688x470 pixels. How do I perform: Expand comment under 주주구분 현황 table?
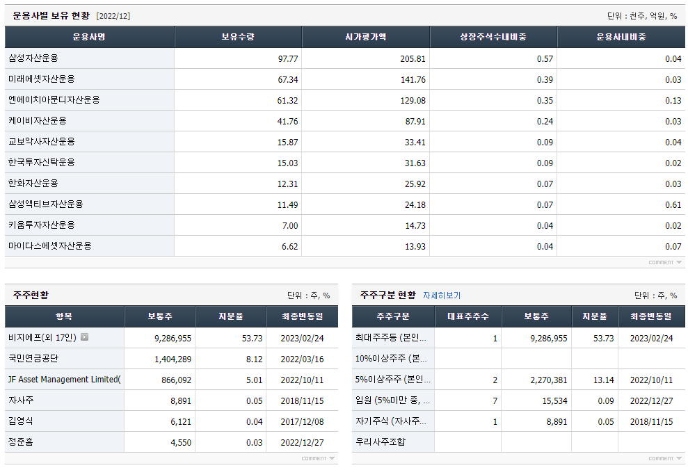[x=665, y=458]
